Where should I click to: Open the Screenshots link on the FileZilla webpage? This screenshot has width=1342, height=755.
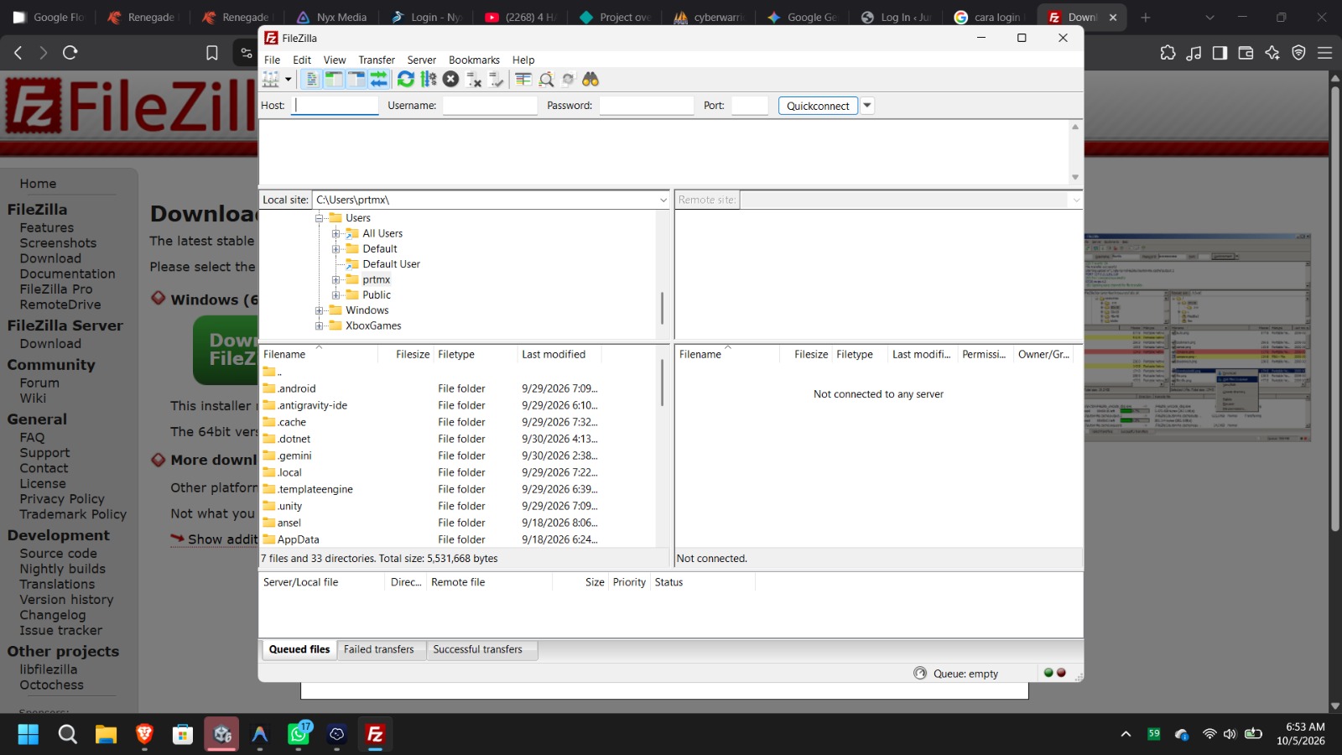pyautogui.click(x=58, y=243)
